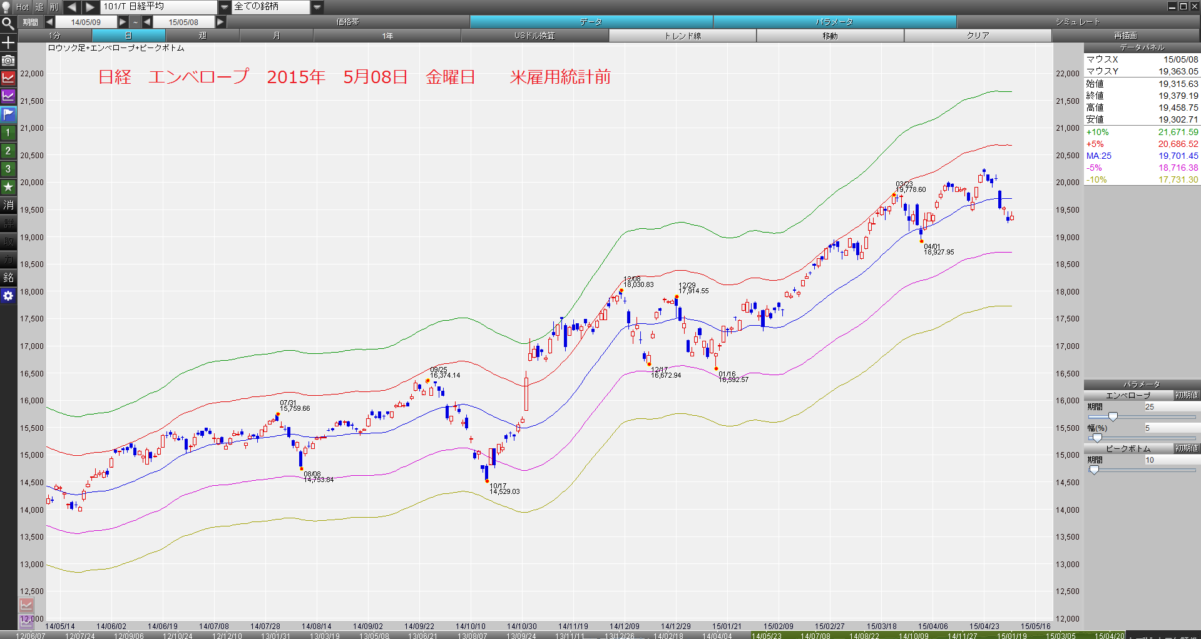The width and height of the screenshot is (1201, 639).
Task: Click the 取 icon in sidebar
Action: pyautogui.click(x=8, y=241)
